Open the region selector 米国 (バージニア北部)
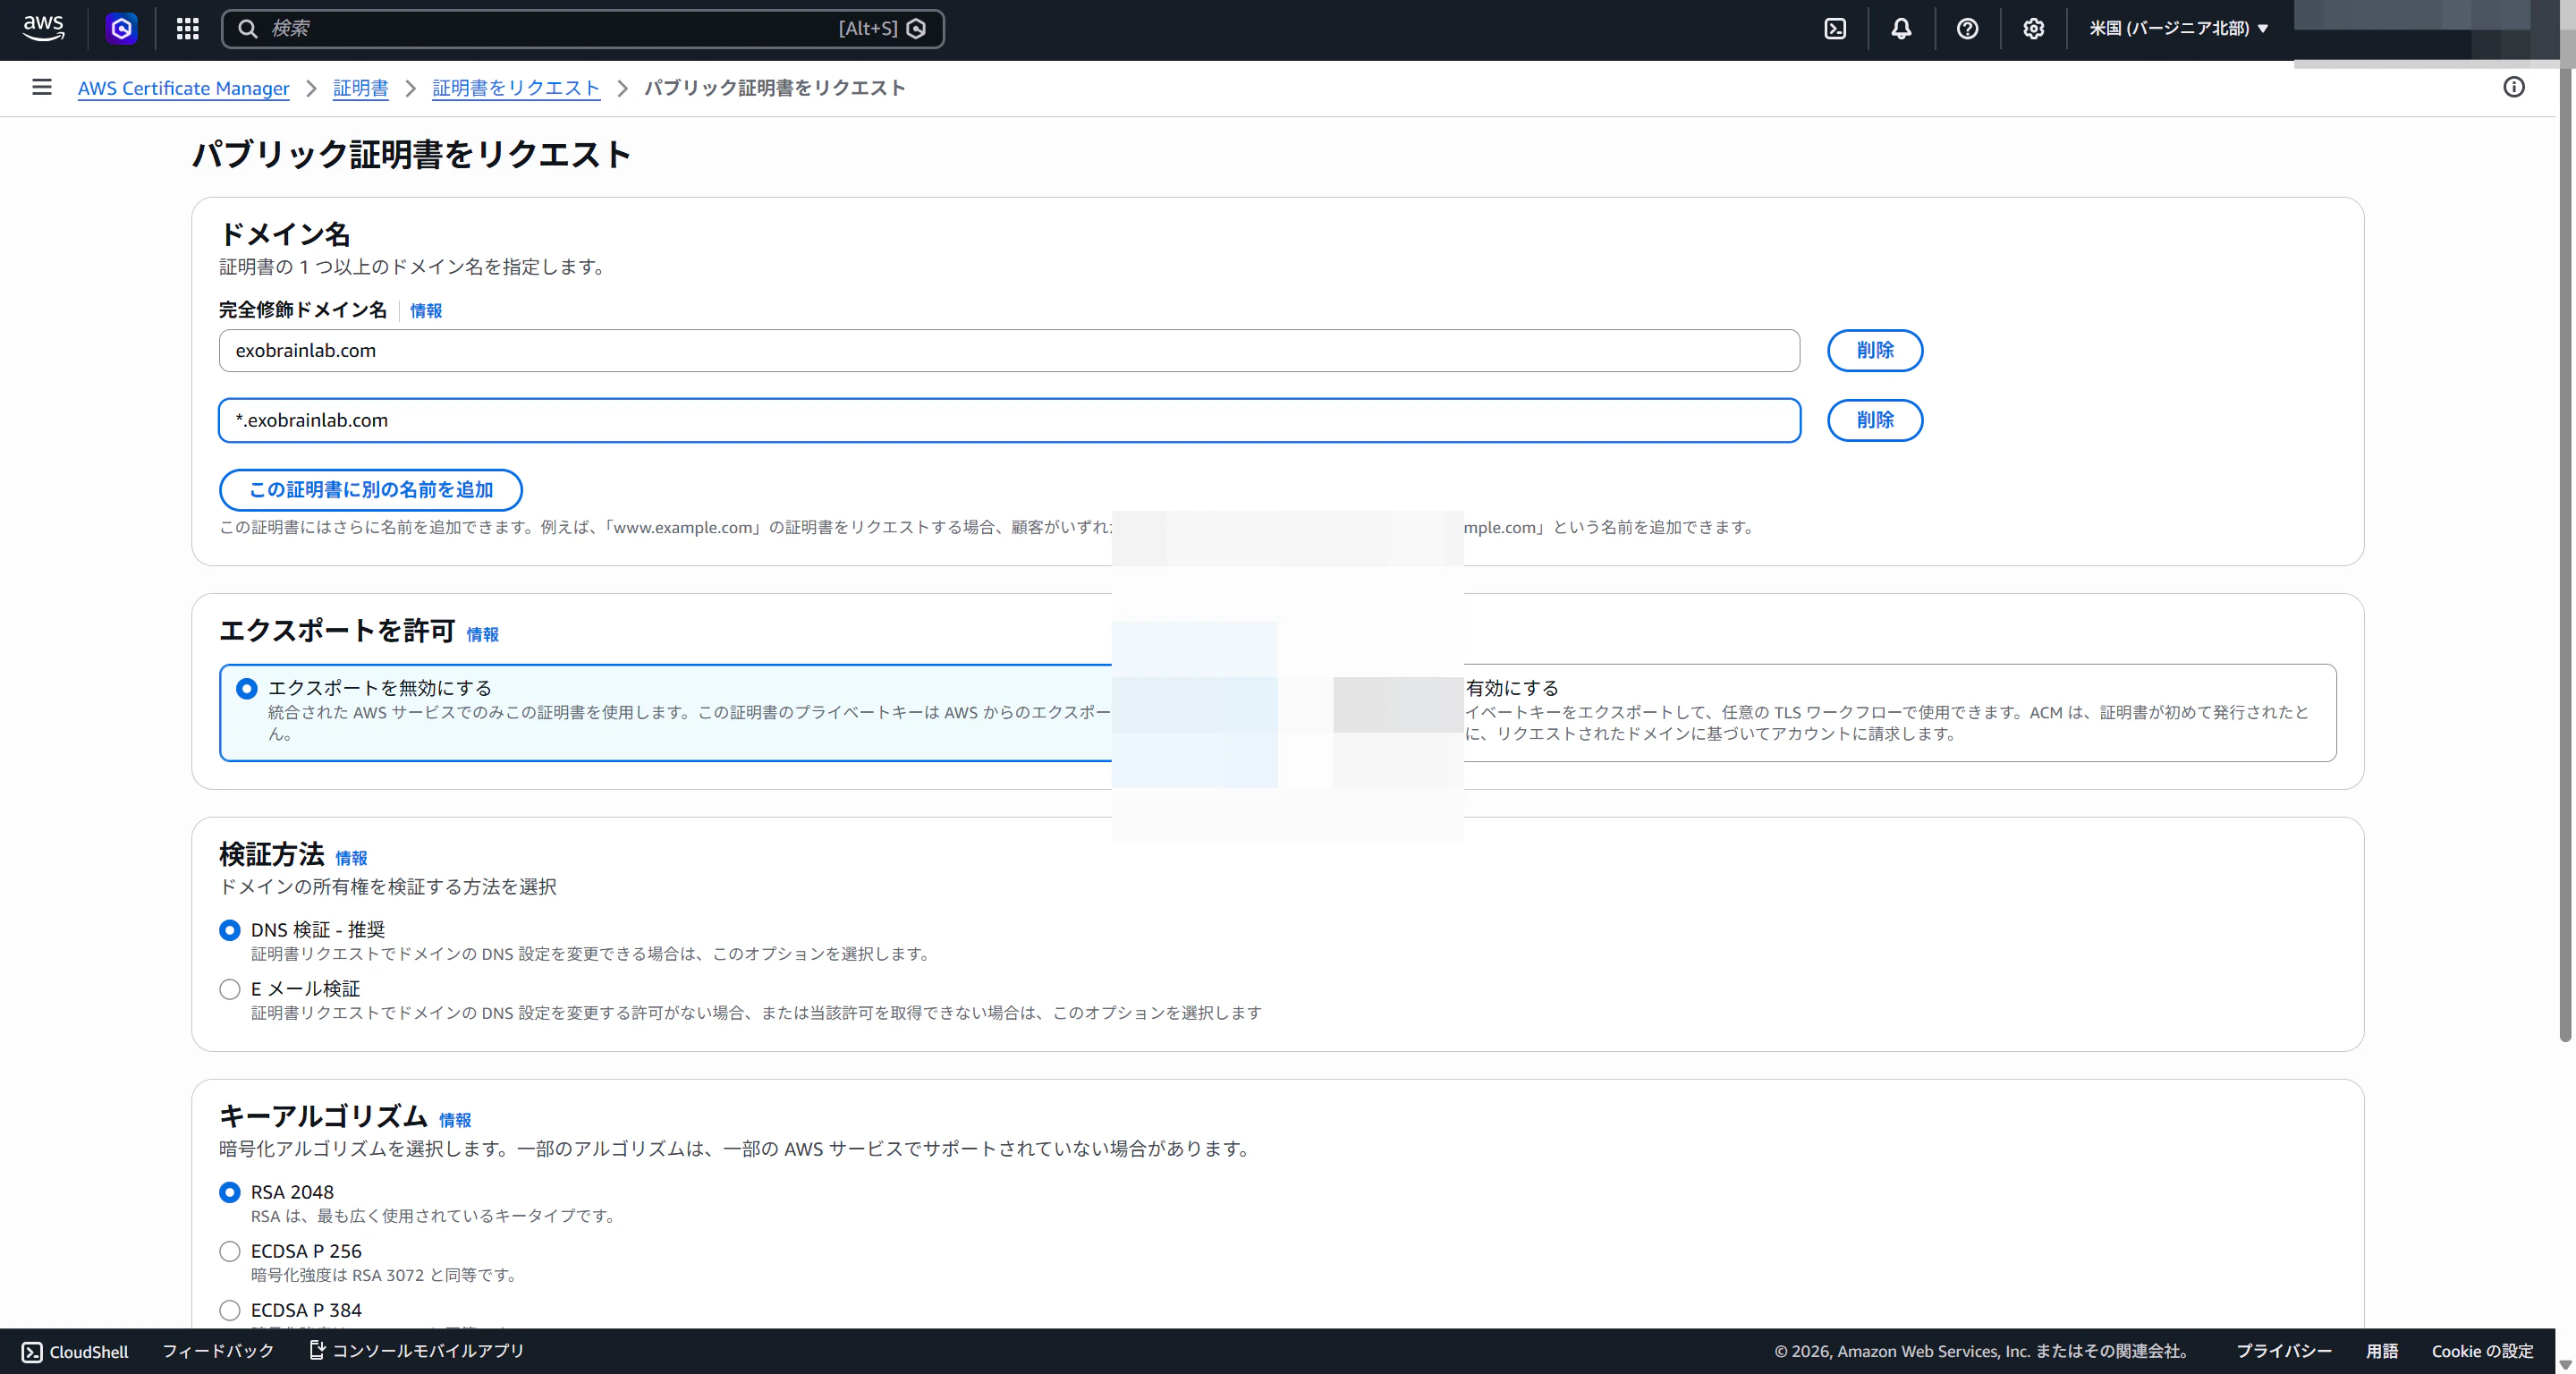This screenshot has width=2576, height=1374. pos(2178,28)
